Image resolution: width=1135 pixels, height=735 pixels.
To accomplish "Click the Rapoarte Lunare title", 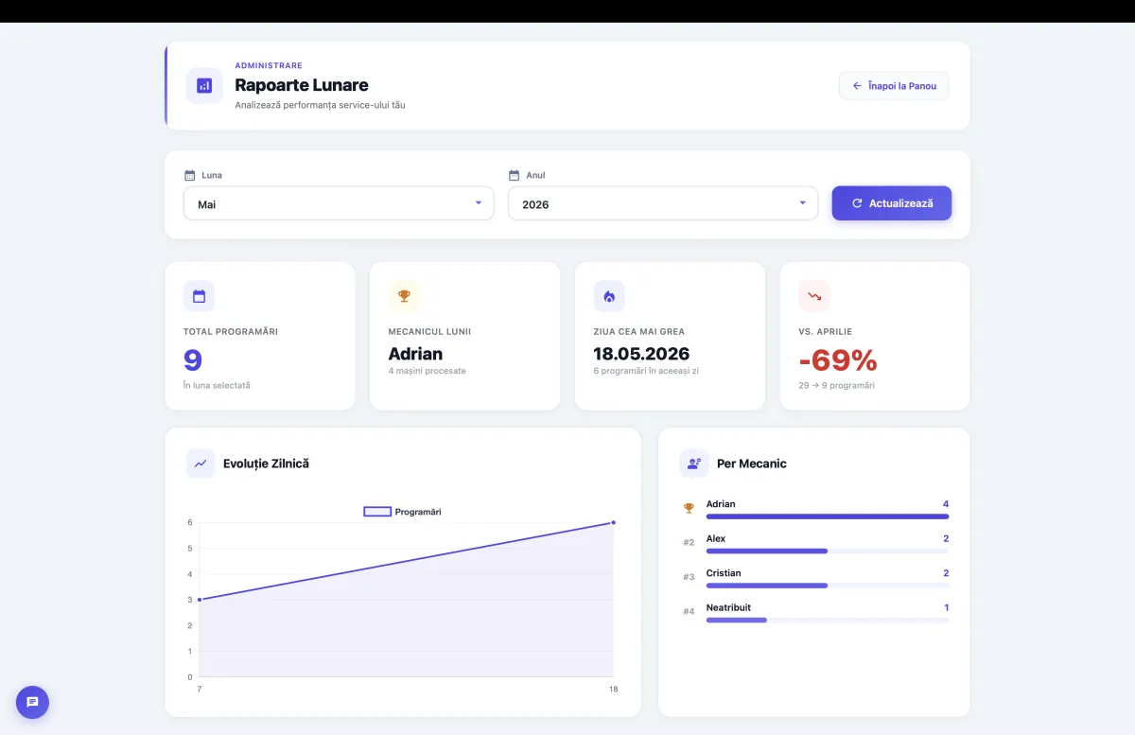I will [302, 85].
